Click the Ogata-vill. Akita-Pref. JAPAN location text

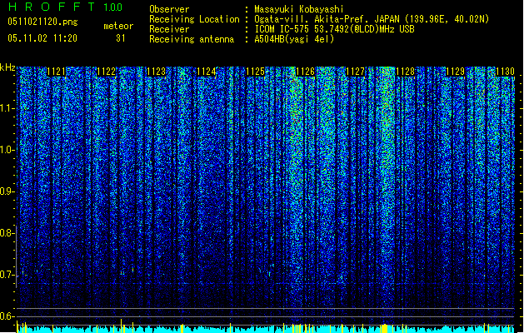coord(372,19)
